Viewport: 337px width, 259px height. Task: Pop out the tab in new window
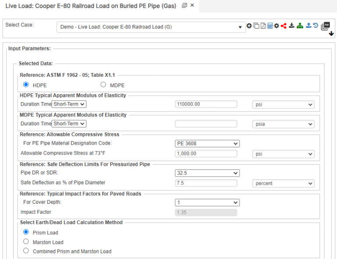(184, 6)
